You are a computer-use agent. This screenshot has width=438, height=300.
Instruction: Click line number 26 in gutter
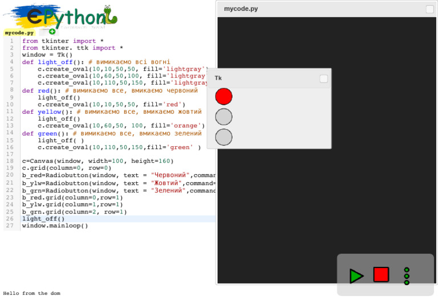tap(10, 219)
